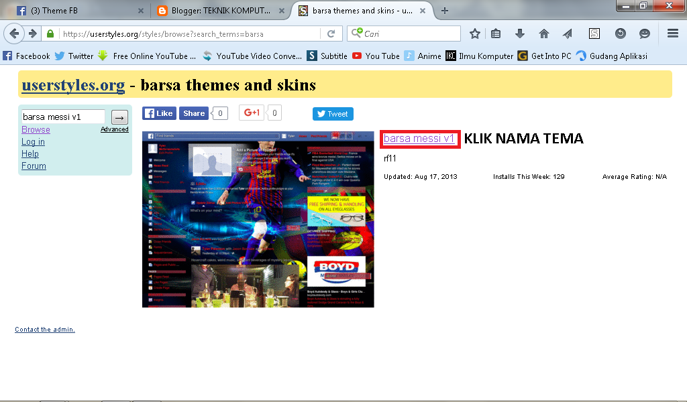687x402 pixels.
Task: Submit the search with arrow button
Action: [119, 117]
